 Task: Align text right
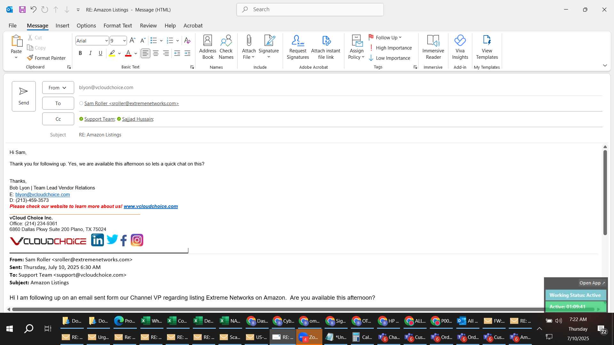pyautogui.click(x=166, y=53)
